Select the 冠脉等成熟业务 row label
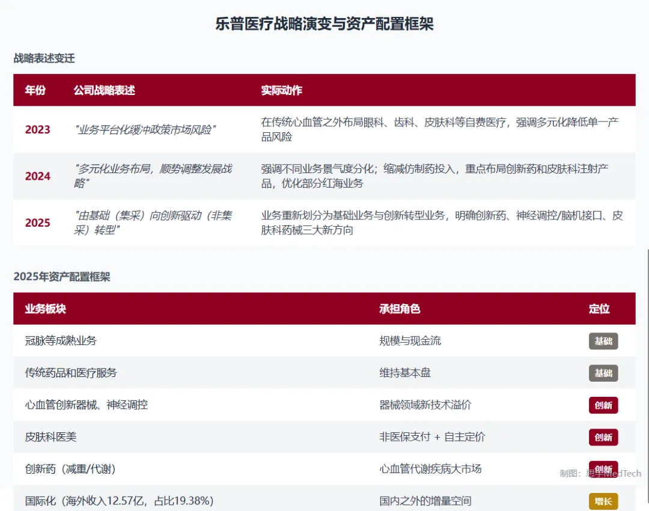This screenshot has height=511, width=649. pos(61,341)
